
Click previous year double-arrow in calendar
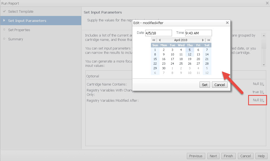click(154, 40)
